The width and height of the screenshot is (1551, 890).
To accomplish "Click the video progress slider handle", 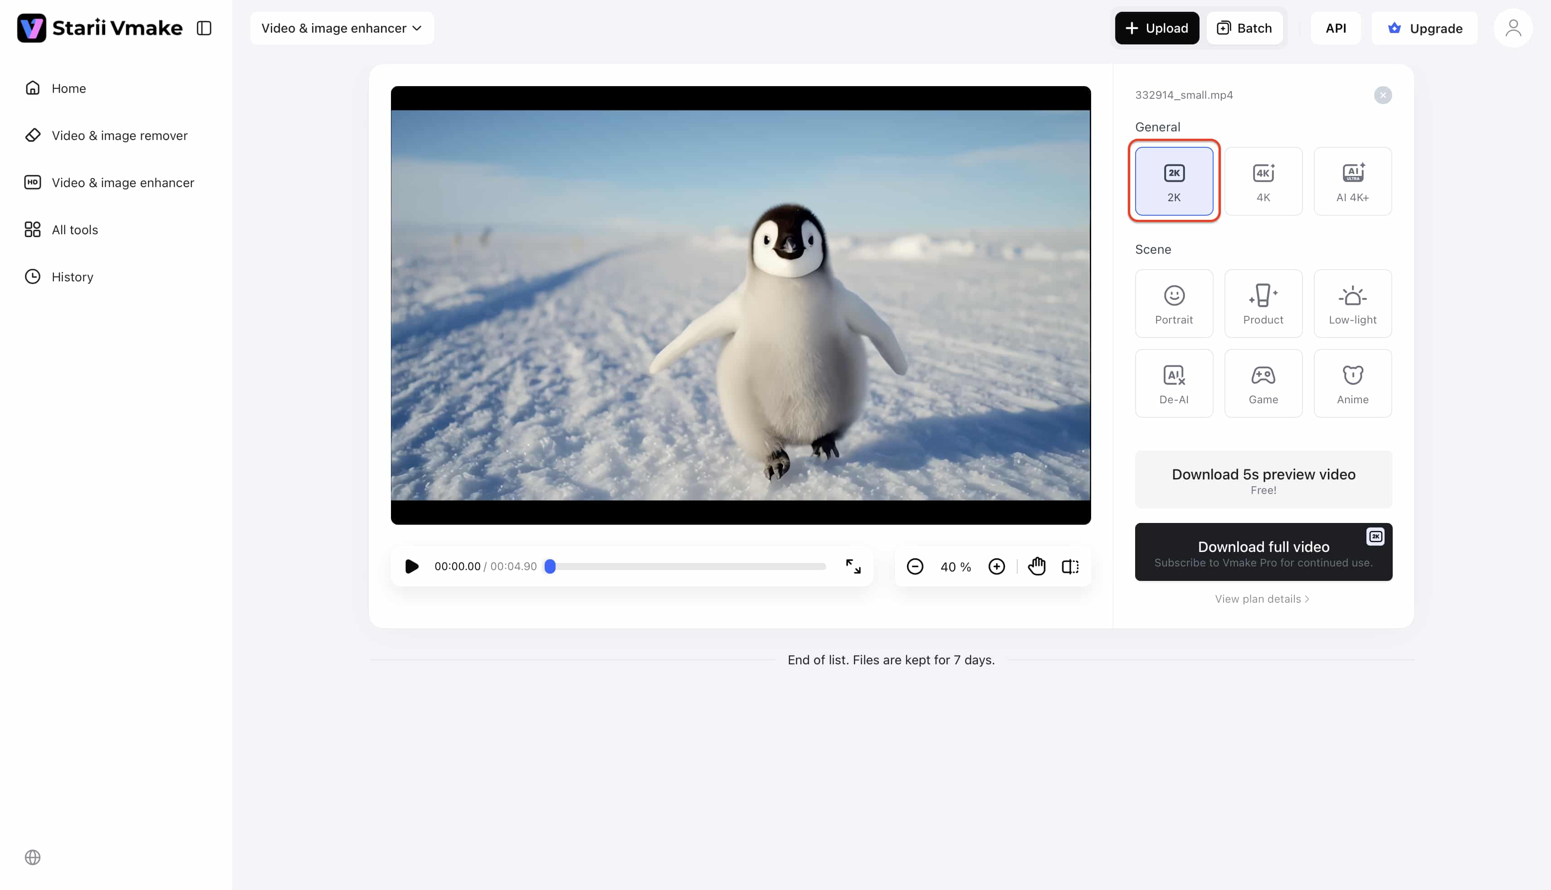I will pyautogui.click(x=550, y=566).
